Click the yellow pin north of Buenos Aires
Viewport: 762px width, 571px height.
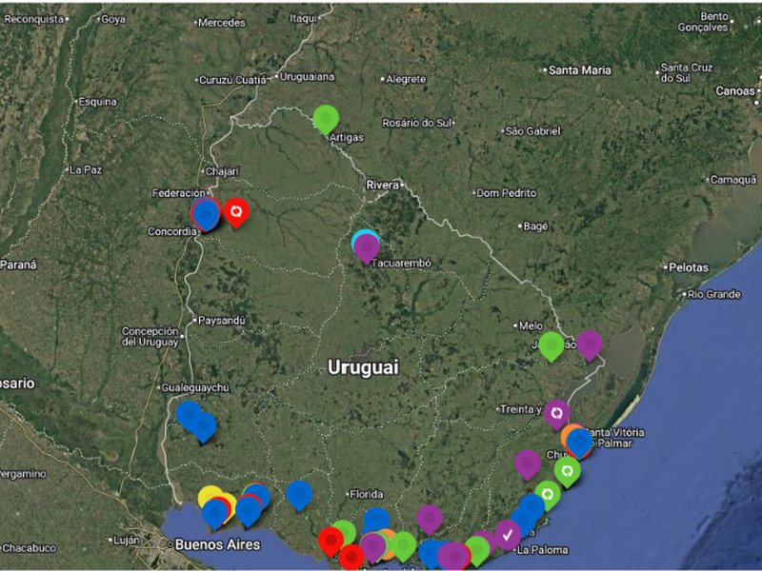point(209,494)
